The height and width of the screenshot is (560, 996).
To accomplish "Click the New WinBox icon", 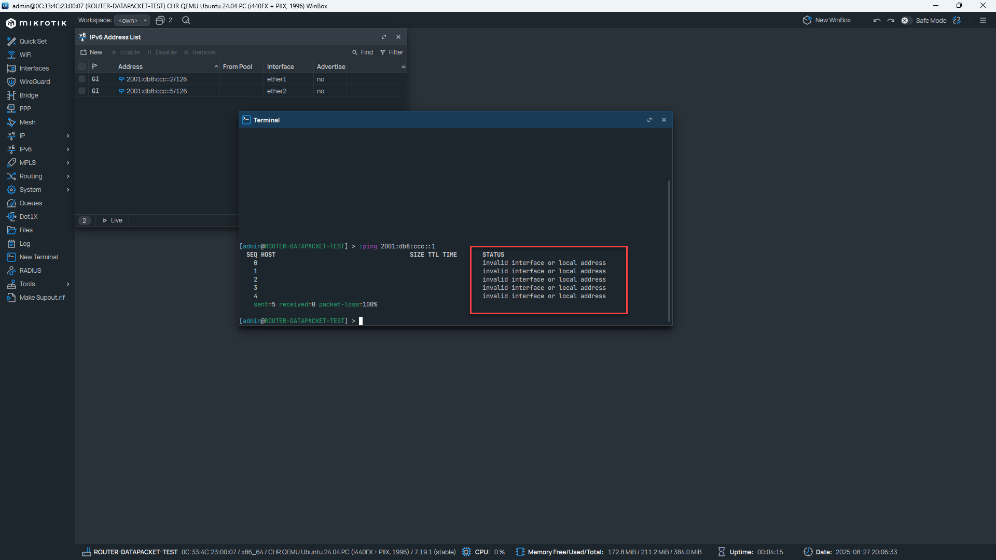I will click(x=807, y=20).
